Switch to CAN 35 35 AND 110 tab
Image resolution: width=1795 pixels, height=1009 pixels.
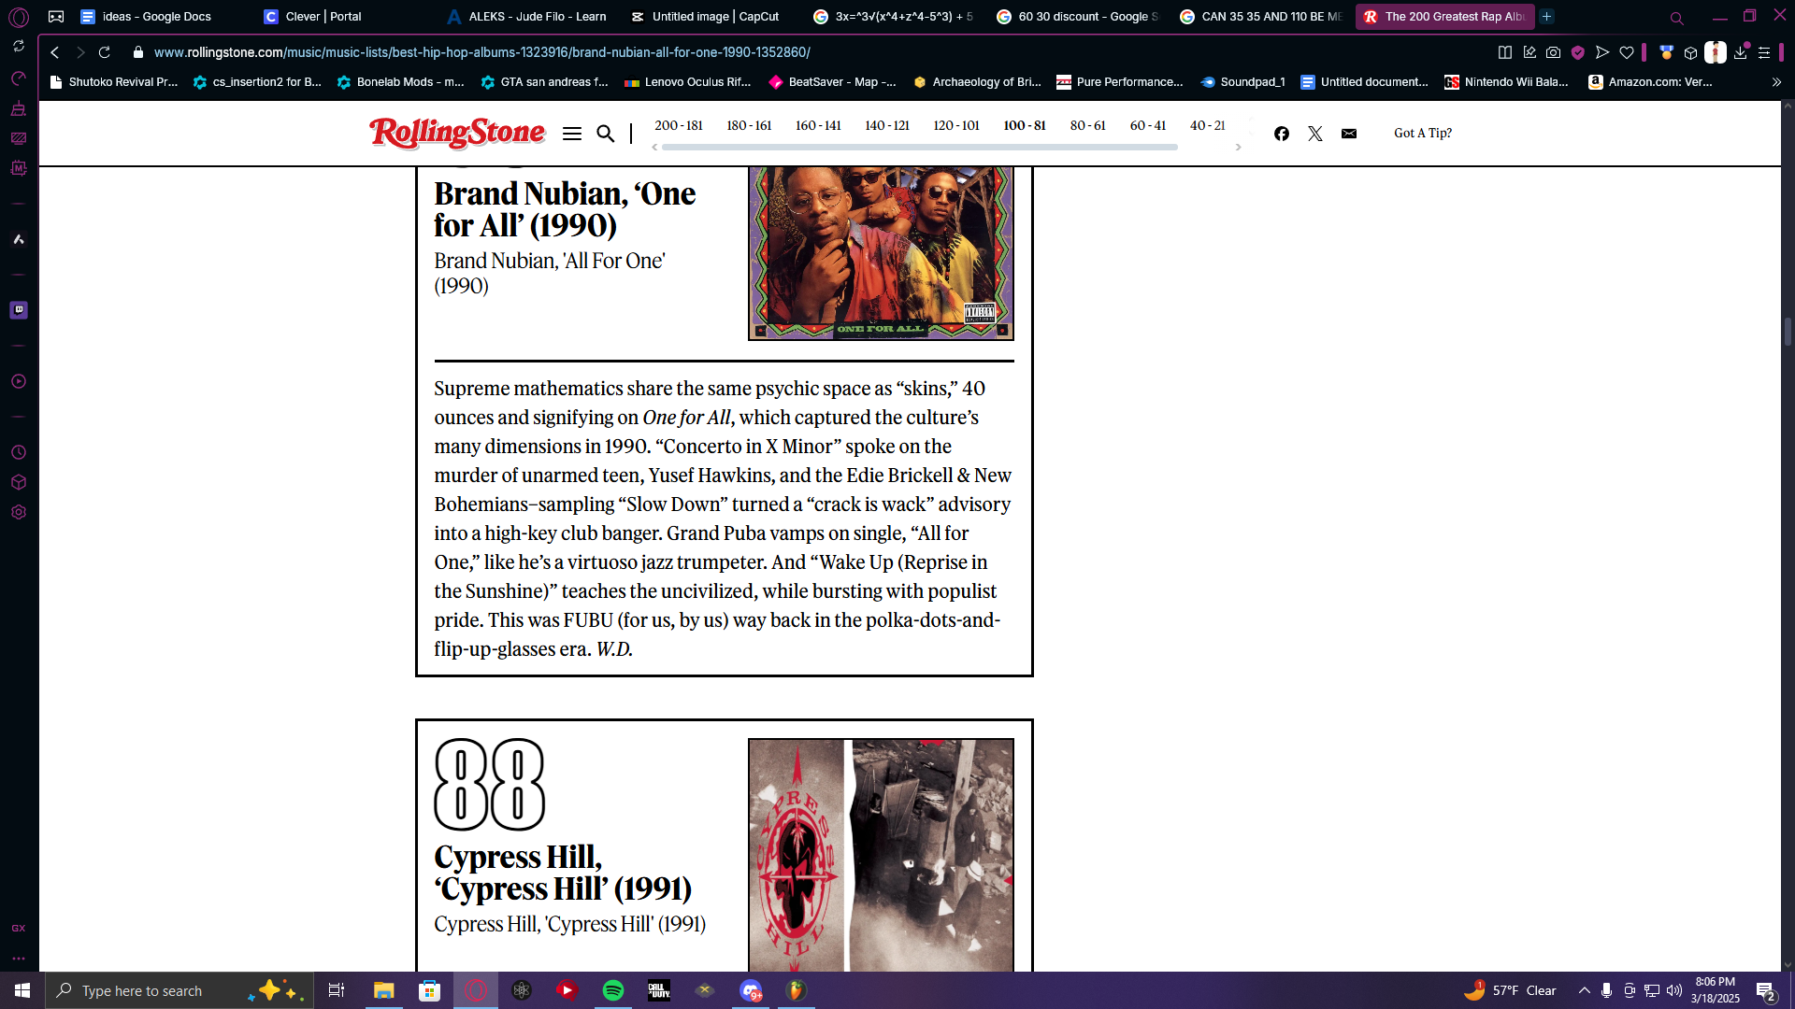coord(1260,17)
